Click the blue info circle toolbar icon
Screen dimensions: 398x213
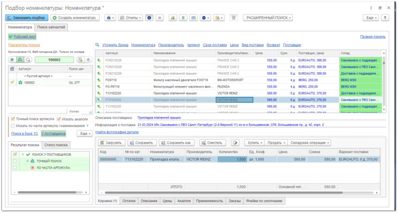[149, 18]
